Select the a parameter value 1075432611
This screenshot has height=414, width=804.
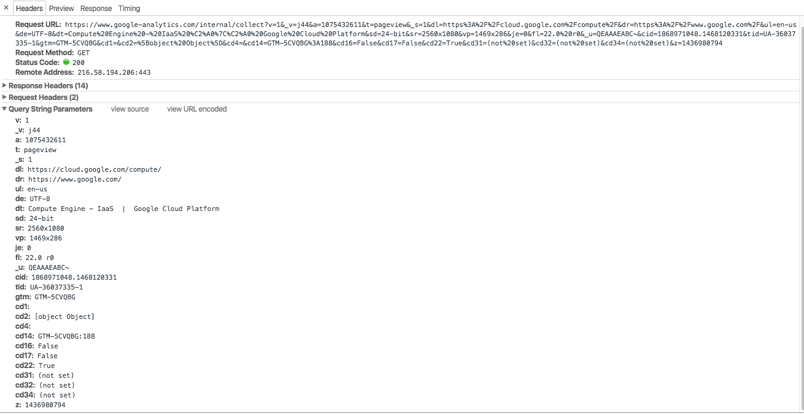pos(45,140)
